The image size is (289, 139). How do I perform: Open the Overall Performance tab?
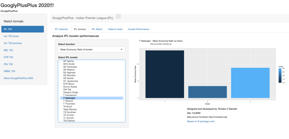[138, 29]
